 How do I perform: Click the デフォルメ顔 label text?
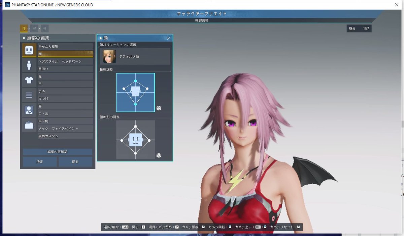[x=129, y=56]
